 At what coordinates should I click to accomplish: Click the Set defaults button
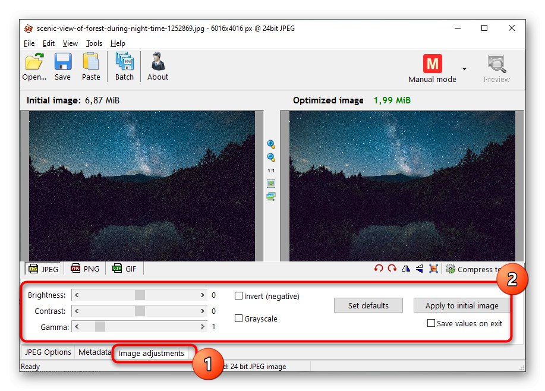[368, 305]
